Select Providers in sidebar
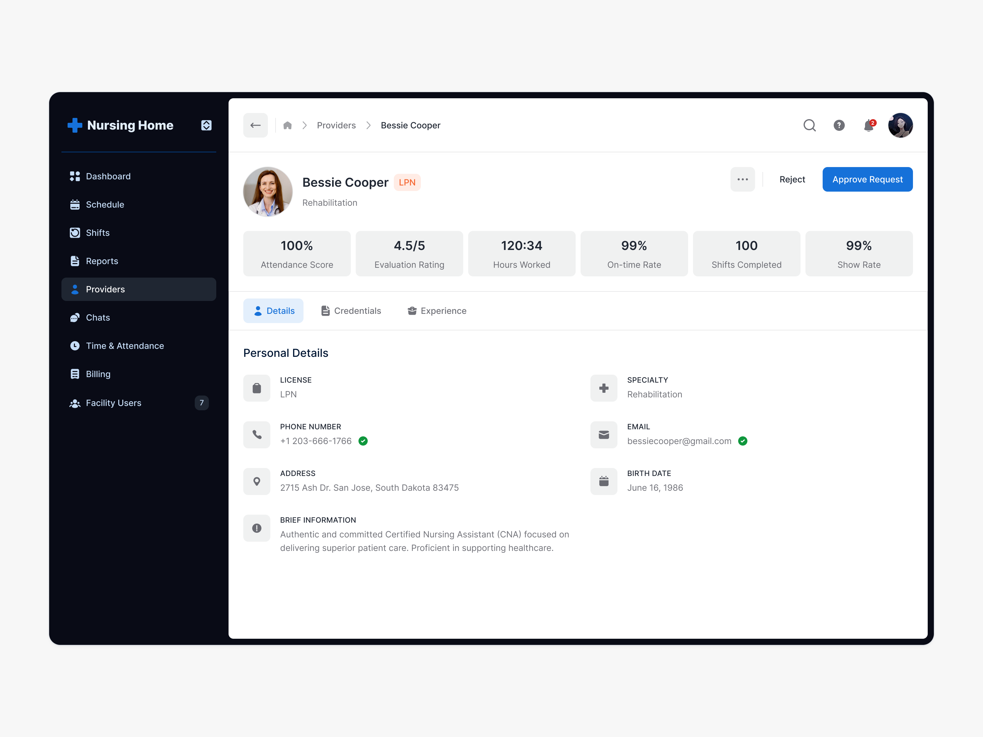 tap(139, 289)
